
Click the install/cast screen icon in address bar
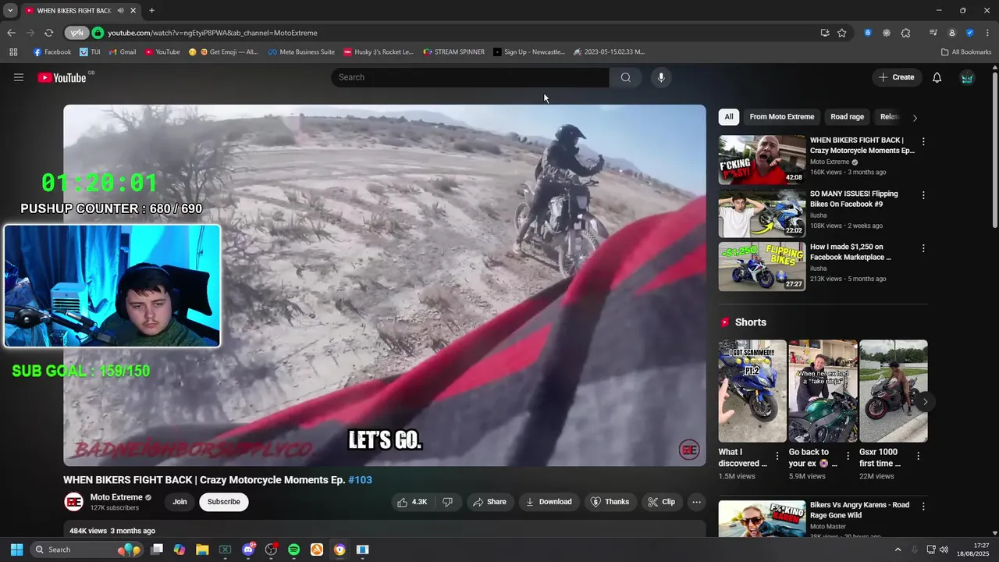tap(825, 33)
